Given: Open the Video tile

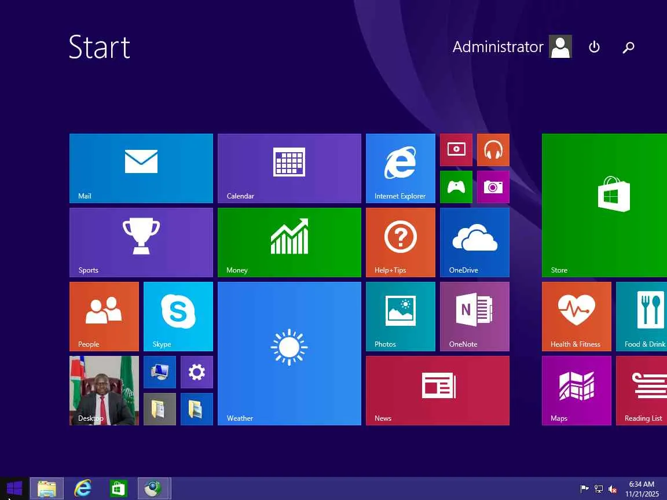Looking at the screenshot, I should [456, 150].
